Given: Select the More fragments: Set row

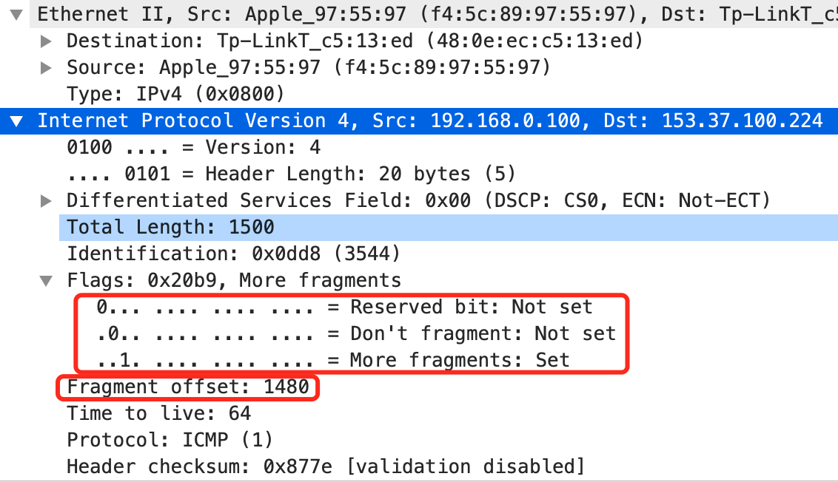Looking at the screenshot, I should pos(333,361).
